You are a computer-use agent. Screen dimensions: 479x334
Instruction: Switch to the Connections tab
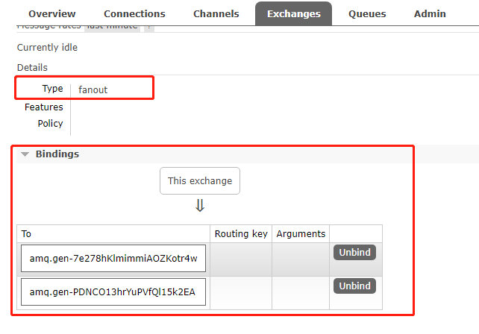click(x=134, y=13)
